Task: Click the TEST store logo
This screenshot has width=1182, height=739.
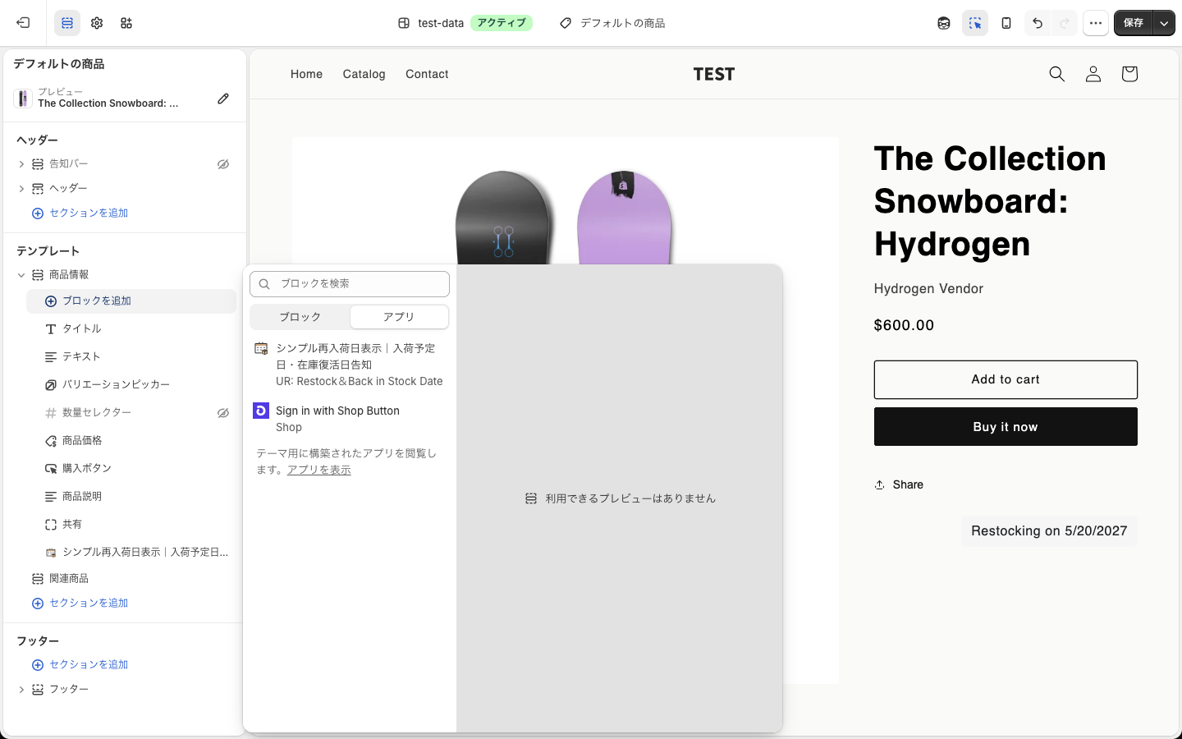Action: [x=714, y=74]
